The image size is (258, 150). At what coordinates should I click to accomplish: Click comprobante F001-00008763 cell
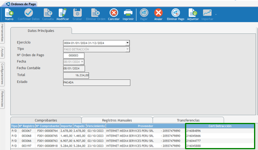pos(47,141)
